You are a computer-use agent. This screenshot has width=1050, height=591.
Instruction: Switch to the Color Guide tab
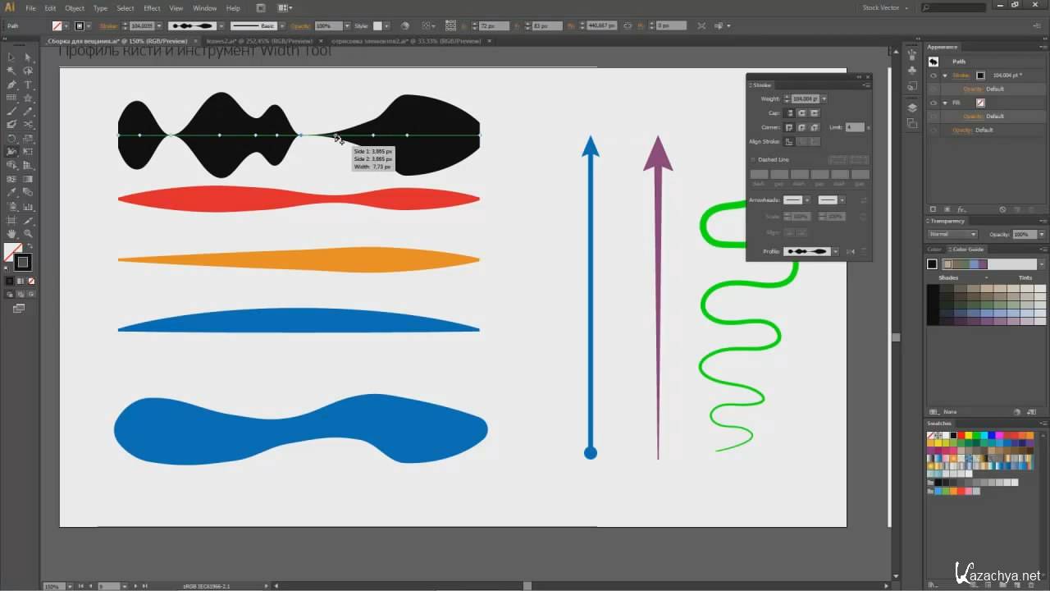tap(967, 250)
